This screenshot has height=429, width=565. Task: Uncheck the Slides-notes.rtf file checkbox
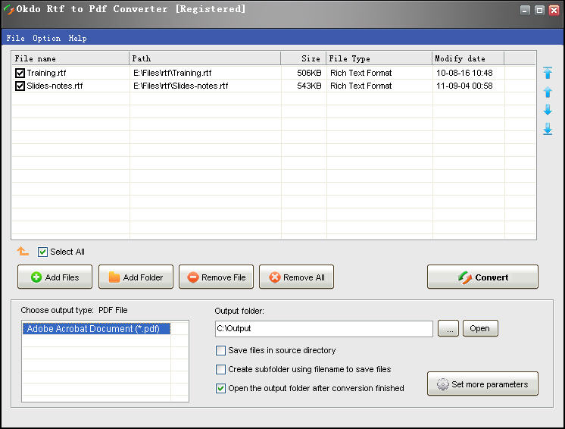point(20,86)
